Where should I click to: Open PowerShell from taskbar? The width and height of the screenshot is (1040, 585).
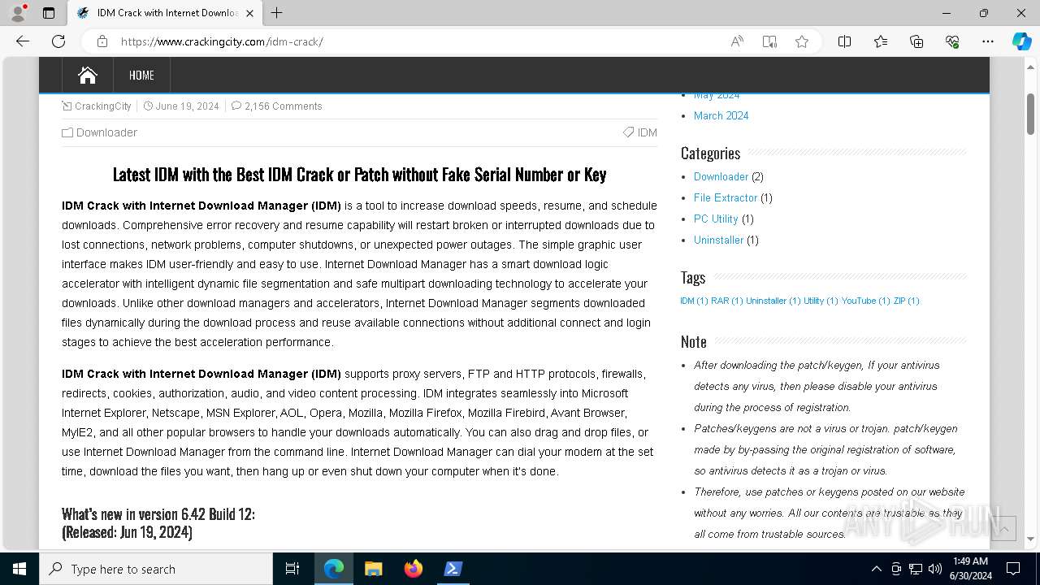[453, 569]
